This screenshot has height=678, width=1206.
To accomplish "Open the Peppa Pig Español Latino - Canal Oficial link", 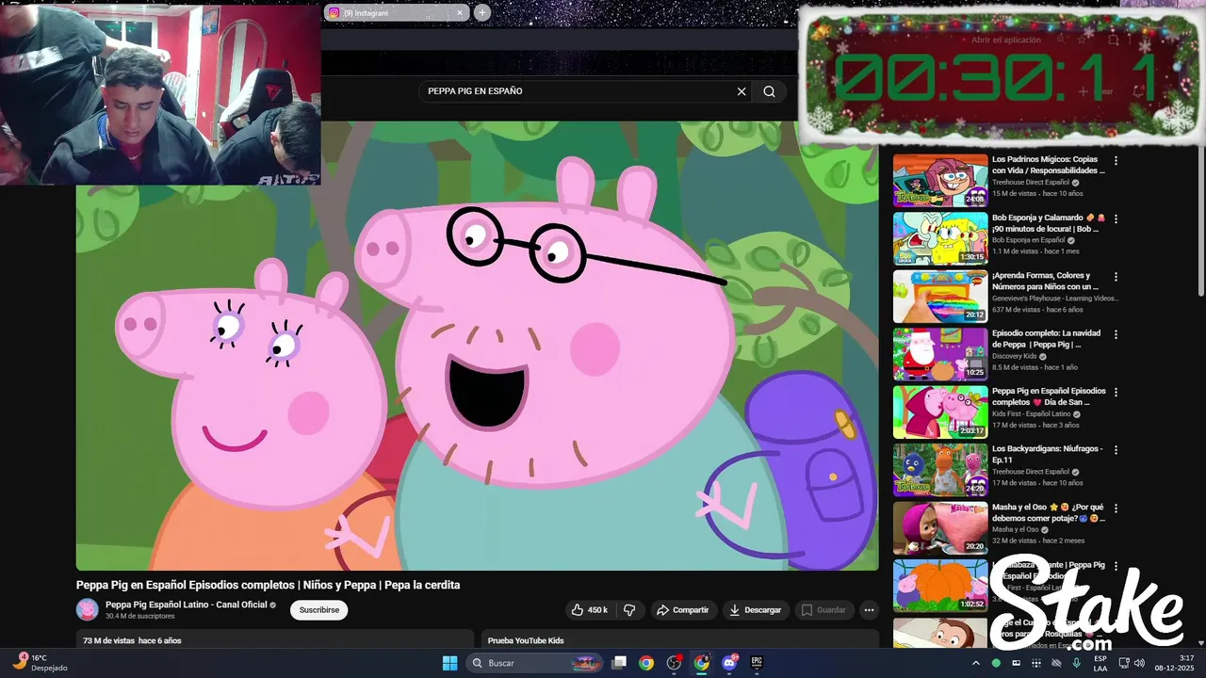I will 187,605.
